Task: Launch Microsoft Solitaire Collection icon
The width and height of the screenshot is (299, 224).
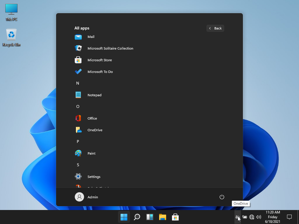Action: pos(78,48)
